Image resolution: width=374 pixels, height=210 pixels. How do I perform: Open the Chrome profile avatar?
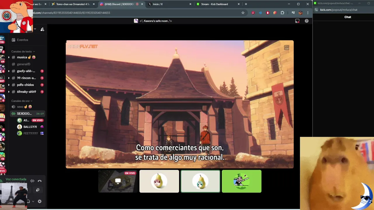(x=300, y=13)
